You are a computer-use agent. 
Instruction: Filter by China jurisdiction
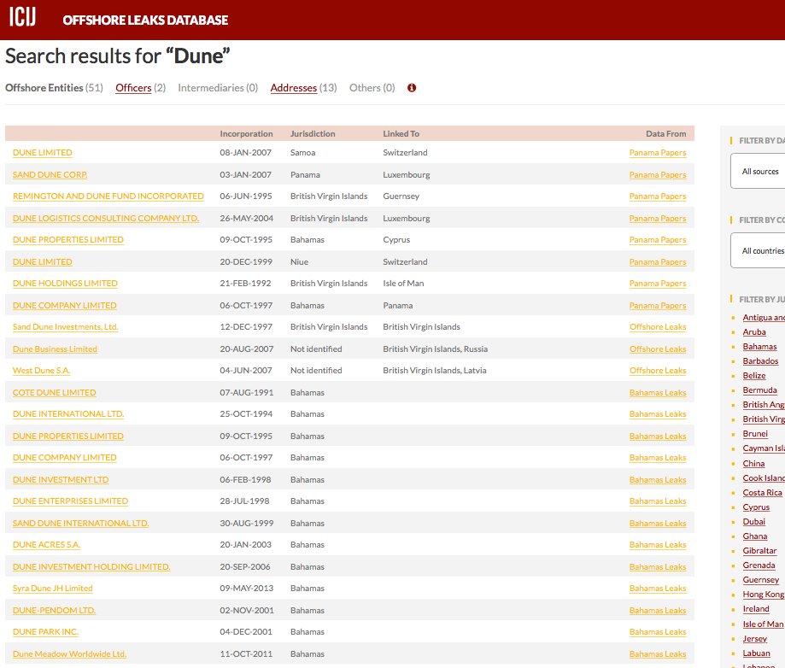753,464
